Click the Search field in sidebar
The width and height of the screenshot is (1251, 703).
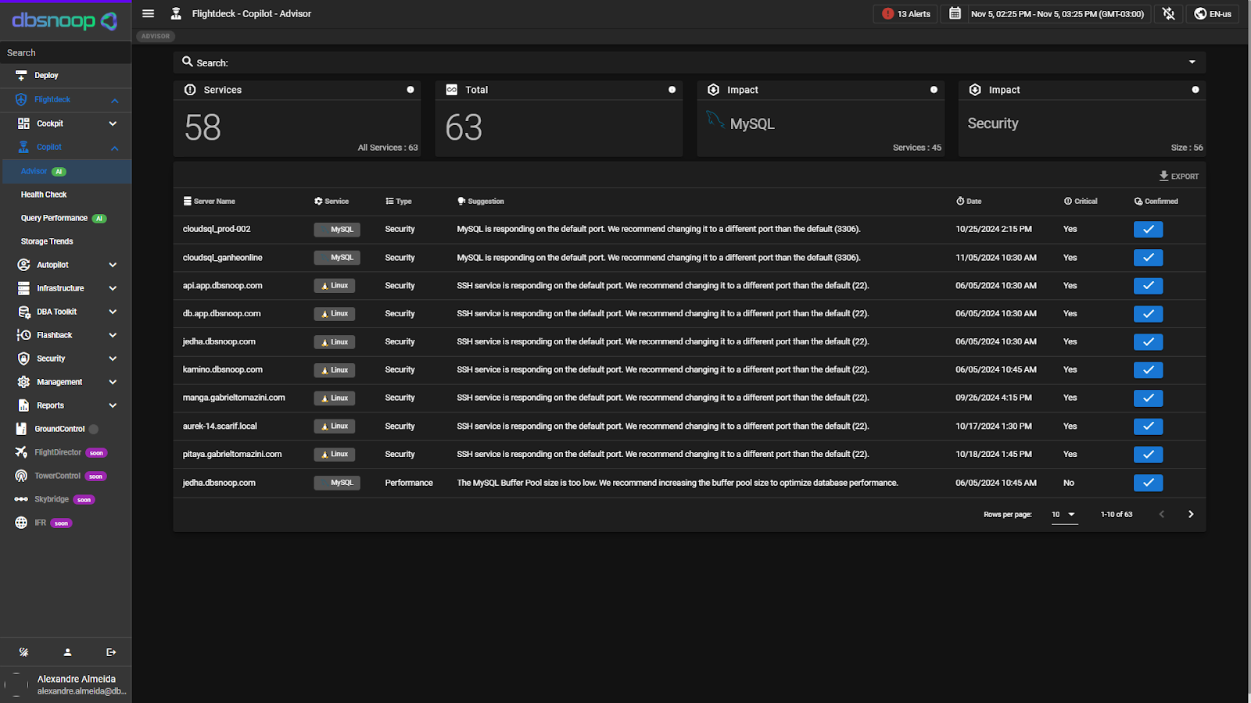tap(66, 52)
